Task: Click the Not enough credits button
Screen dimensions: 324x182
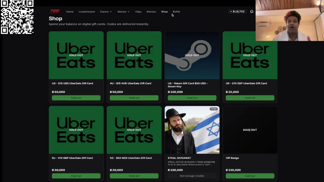Action: click(192, 176)
